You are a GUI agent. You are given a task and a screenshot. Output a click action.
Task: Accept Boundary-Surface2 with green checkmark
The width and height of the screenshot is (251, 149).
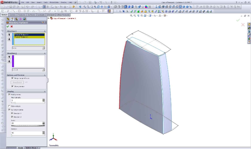coord(8,26)
